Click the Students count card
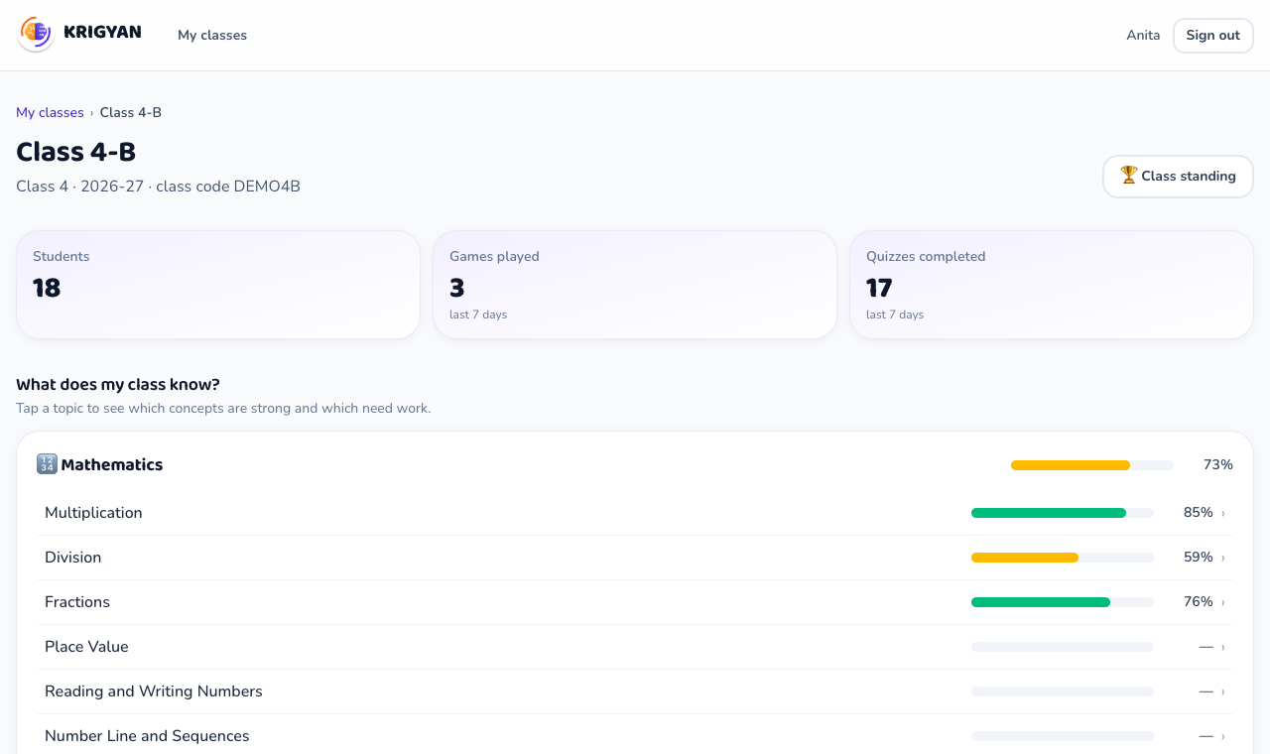 [218, 285]
